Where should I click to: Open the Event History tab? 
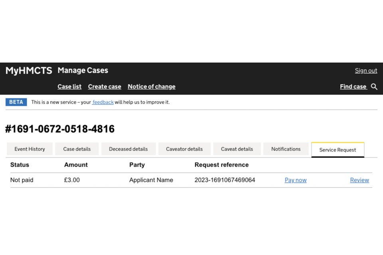[x=30, y=149]
